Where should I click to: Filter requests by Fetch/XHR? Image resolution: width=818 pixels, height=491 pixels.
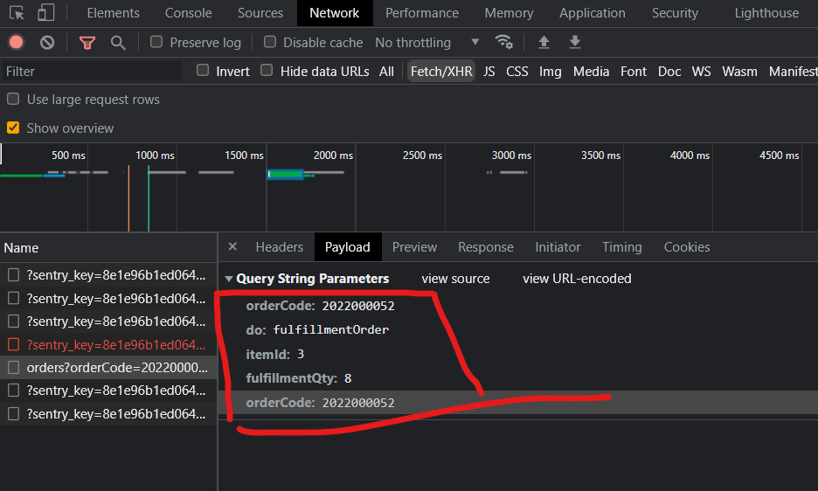coord(441,72)
